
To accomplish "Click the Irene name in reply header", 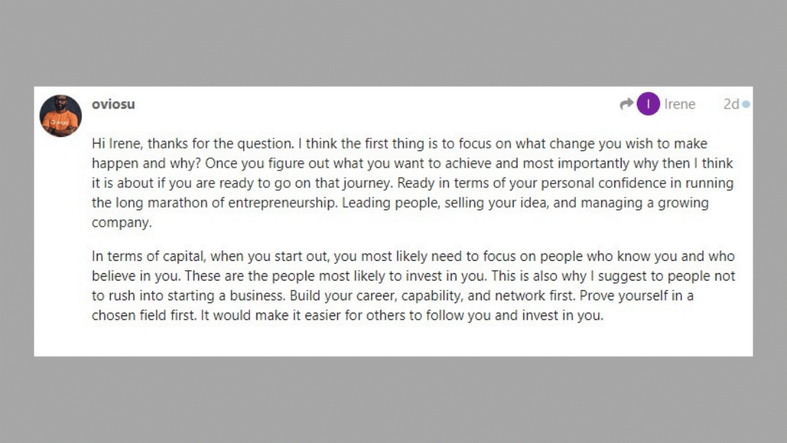I will pos(680,104).
